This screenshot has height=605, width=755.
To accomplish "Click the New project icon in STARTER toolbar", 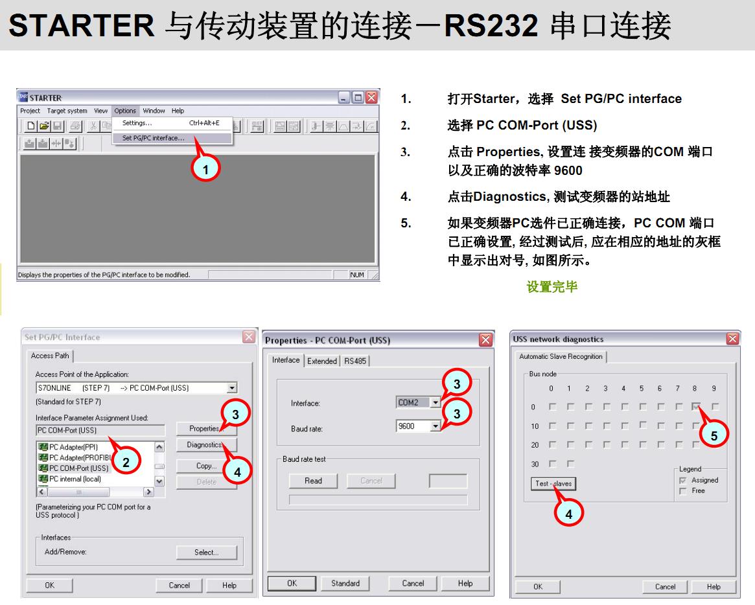I will pos(31,126).
